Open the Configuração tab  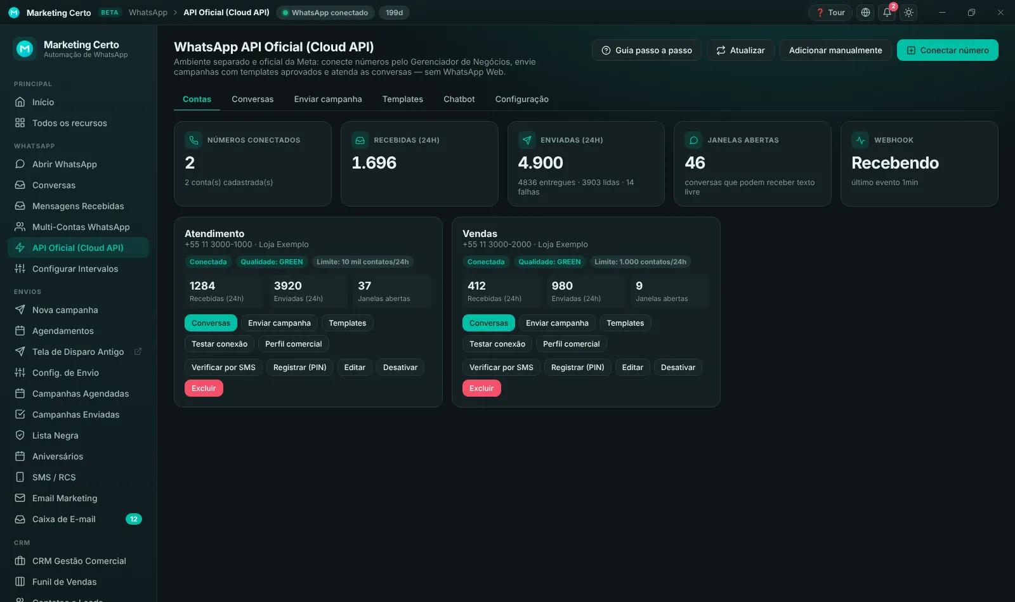(522, 99)
